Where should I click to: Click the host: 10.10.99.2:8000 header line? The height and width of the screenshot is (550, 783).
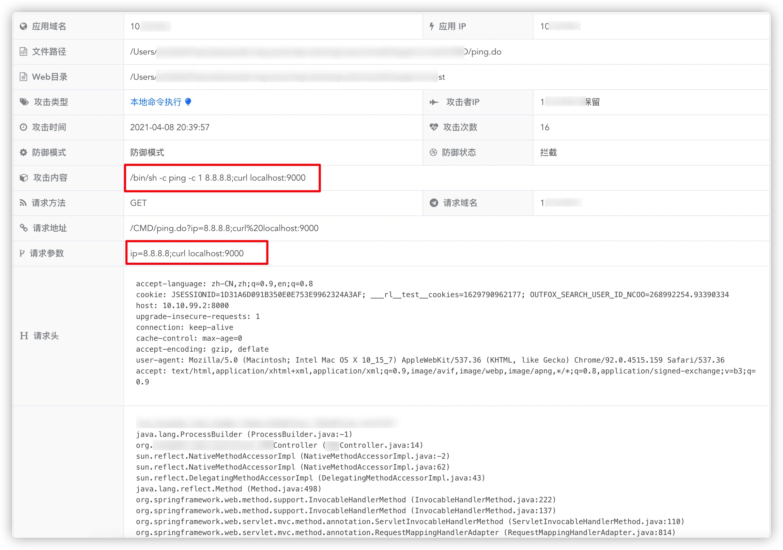(x=182, y=306)
